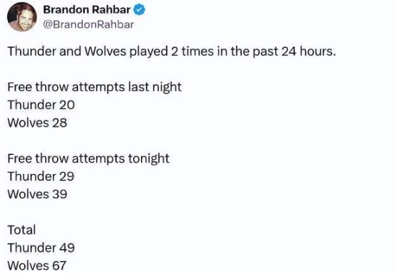Screen dimensions: 398x273
Task: Click the 'Free throw attempts tonight' line
Action: [89, 159]
